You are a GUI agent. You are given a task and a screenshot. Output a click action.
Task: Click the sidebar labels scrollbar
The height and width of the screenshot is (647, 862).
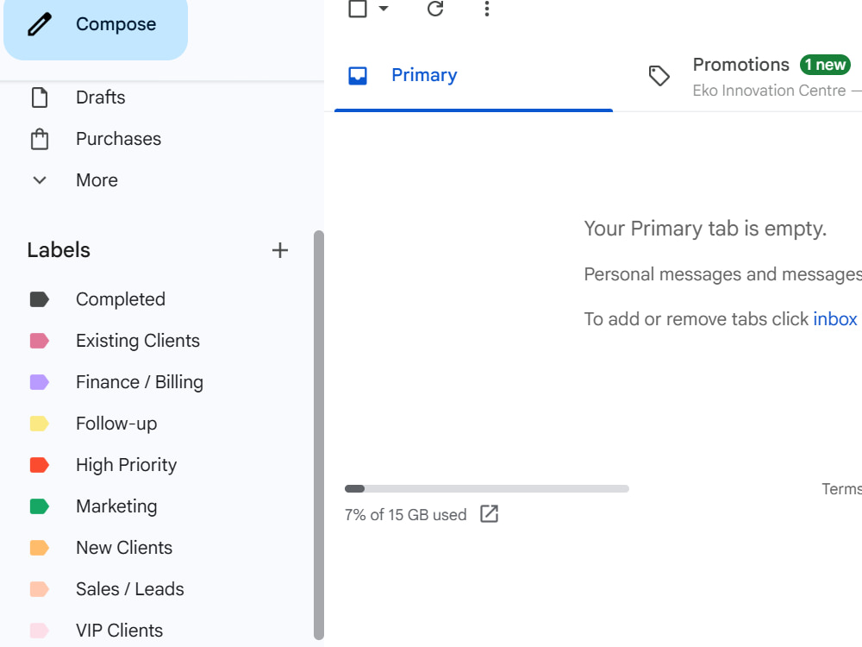coord(319,435)
